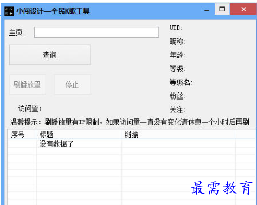
Task: Click the window title 小闫设计—全民K歌工具
Action: [53, 11]
